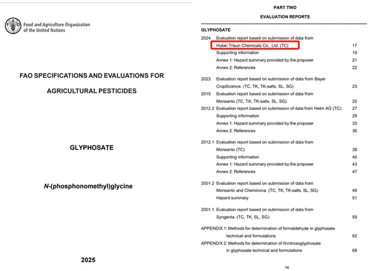Open "Supporting information" entry for page 19
The height and width of the screenshot is (271, 370).
point(237,53)
